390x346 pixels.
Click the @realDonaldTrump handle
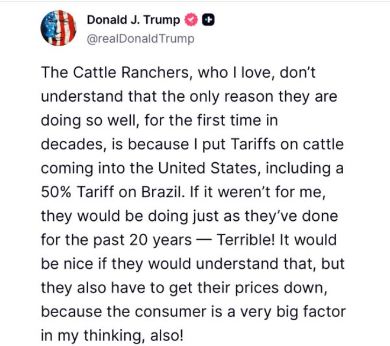coord(140,39)
